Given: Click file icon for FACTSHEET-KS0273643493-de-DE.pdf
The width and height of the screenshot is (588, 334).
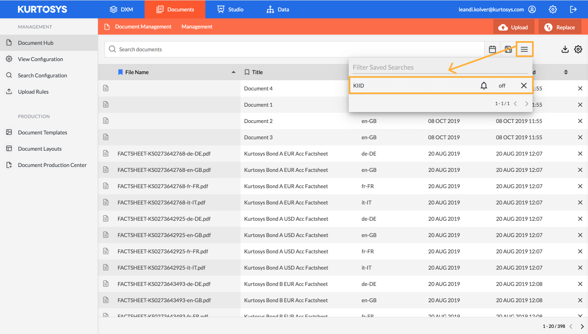Looking at the screenshot, I should (x=106, y=284).
